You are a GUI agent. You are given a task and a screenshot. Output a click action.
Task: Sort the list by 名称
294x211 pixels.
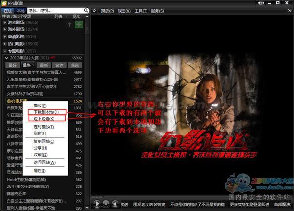[59, 65]
